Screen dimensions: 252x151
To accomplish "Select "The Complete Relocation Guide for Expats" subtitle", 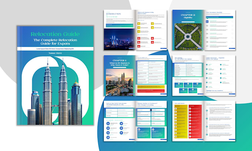I will pos(55,42).
